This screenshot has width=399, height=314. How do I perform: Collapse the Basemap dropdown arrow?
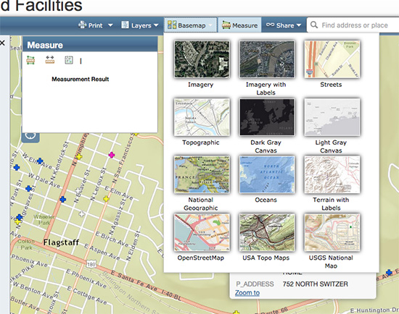coord(210,25)
